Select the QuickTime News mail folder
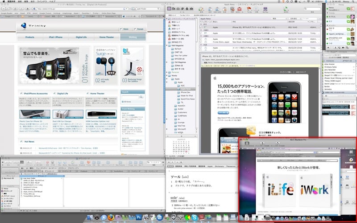 point(186,99)
